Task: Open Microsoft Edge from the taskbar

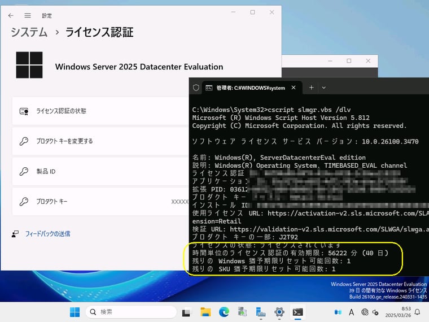Action: click(224, 312)
